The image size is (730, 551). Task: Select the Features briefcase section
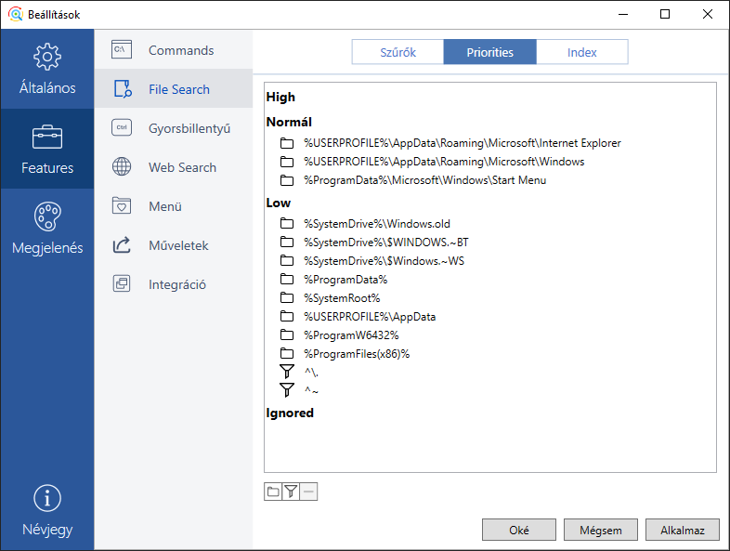point(47,150)
